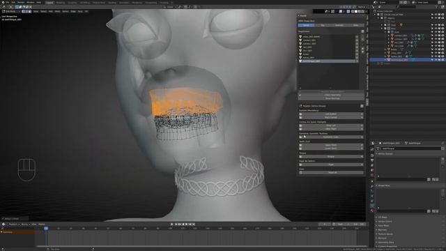
Task: Open the Render menu
Action: [x=21, y=2]
